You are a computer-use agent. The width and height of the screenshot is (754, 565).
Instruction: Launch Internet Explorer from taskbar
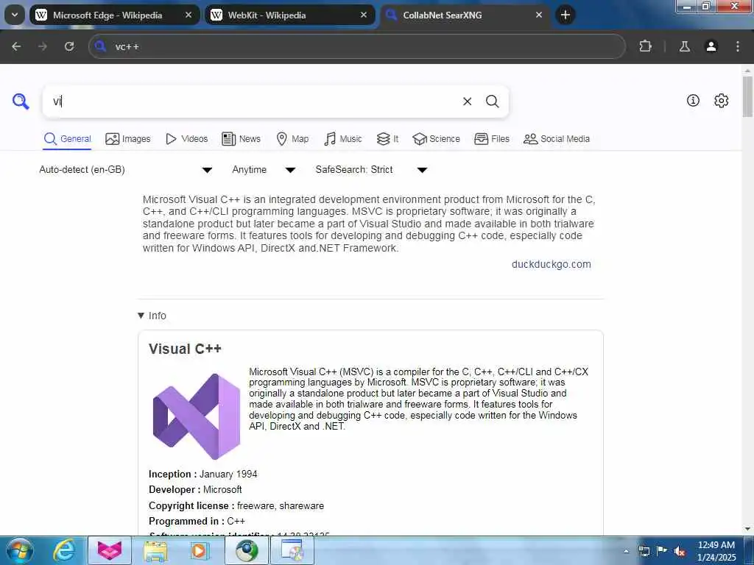(64, 550)
